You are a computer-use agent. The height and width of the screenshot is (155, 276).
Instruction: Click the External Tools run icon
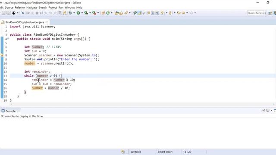[x=94, y=13]
